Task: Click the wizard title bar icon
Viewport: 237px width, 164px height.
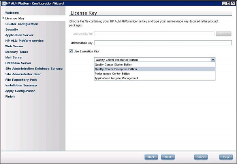Action: pyautogui.click(x=4, y=3)
